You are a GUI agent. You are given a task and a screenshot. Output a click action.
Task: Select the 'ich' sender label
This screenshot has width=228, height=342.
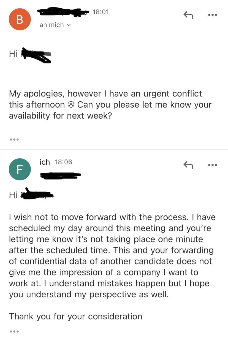[x=45, y=162]
